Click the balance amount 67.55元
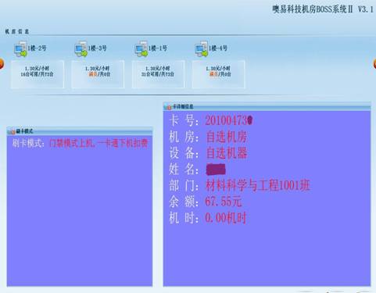This screenshot has height=293, width=376. tap(224, 202)
